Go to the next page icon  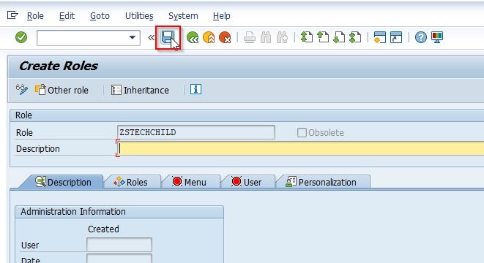[339, 37]
